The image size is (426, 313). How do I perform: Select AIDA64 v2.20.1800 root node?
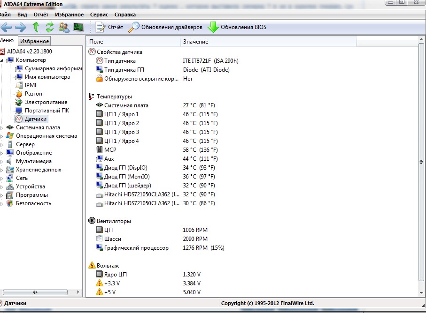[x=29, y=51]
